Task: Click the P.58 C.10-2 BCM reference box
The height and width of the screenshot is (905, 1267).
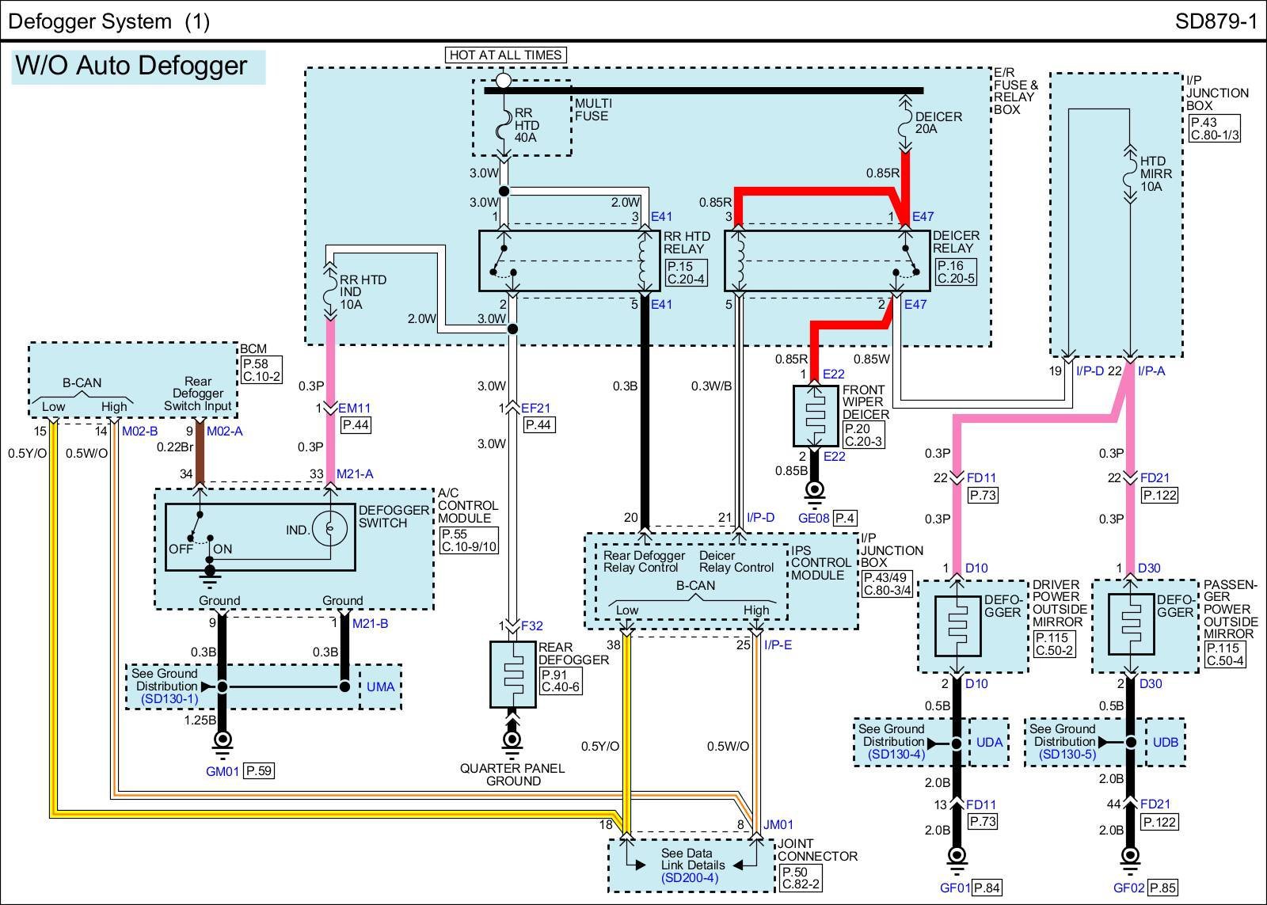Action: 261,371
